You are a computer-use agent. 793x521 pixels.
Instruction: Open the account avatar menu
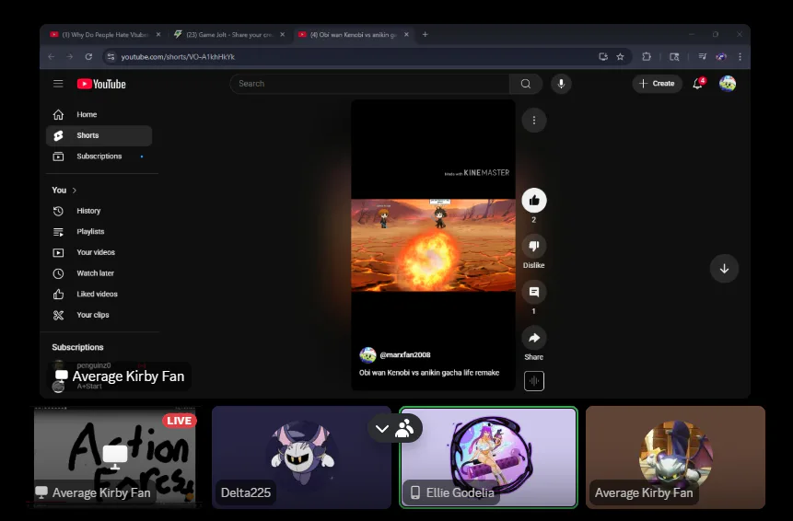click(x=728, y=84)
